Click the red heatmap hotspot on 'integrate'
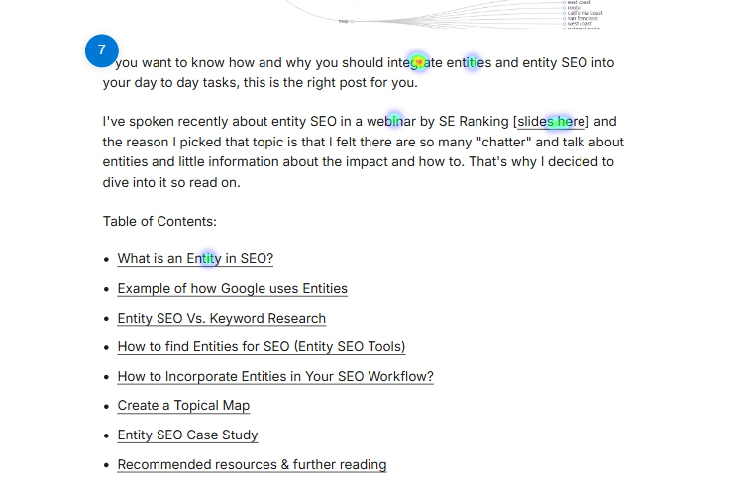The image size is (740, 483). pos(418,61)
